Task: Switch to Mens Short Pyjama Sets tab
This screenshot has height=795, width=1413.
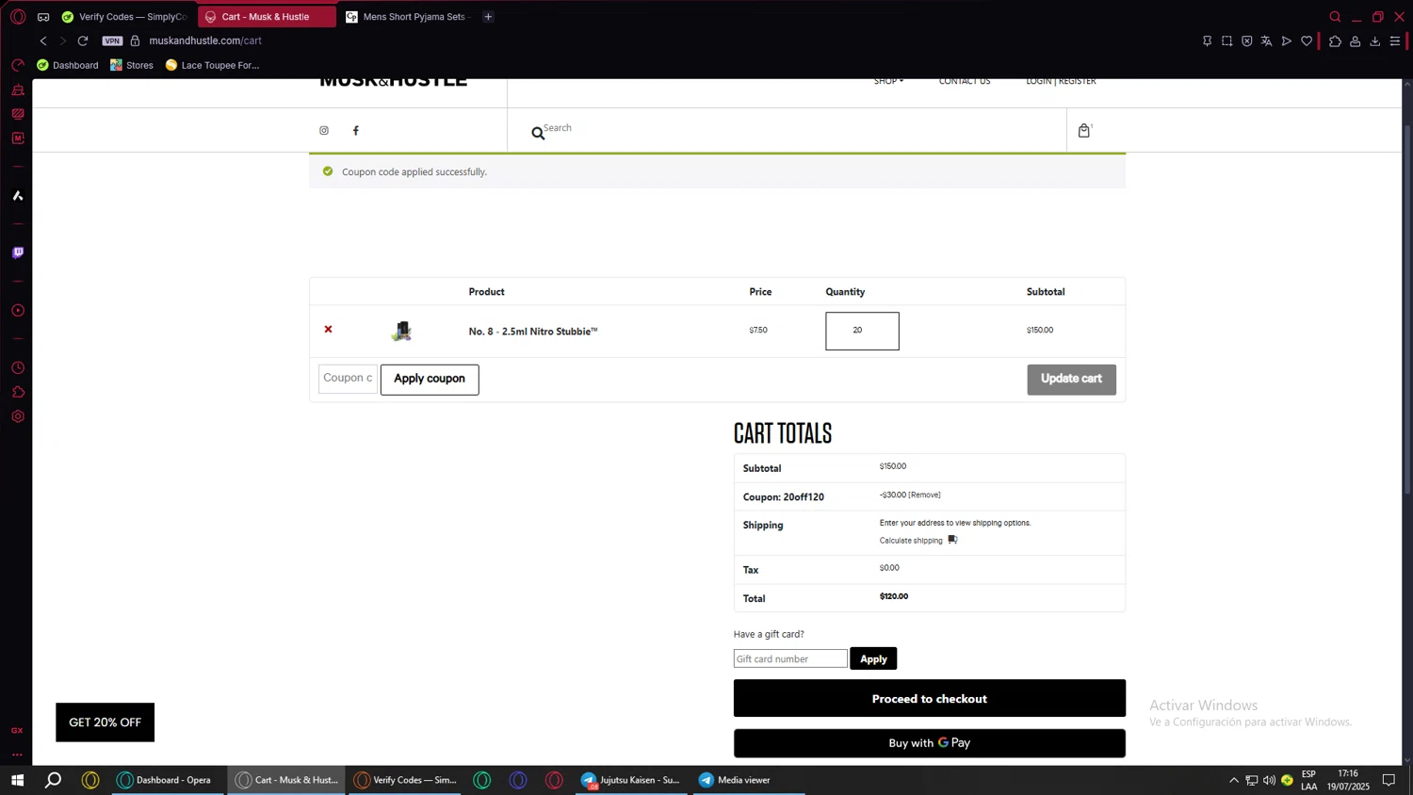Action: pyautogui.click(x=408, y=17)
